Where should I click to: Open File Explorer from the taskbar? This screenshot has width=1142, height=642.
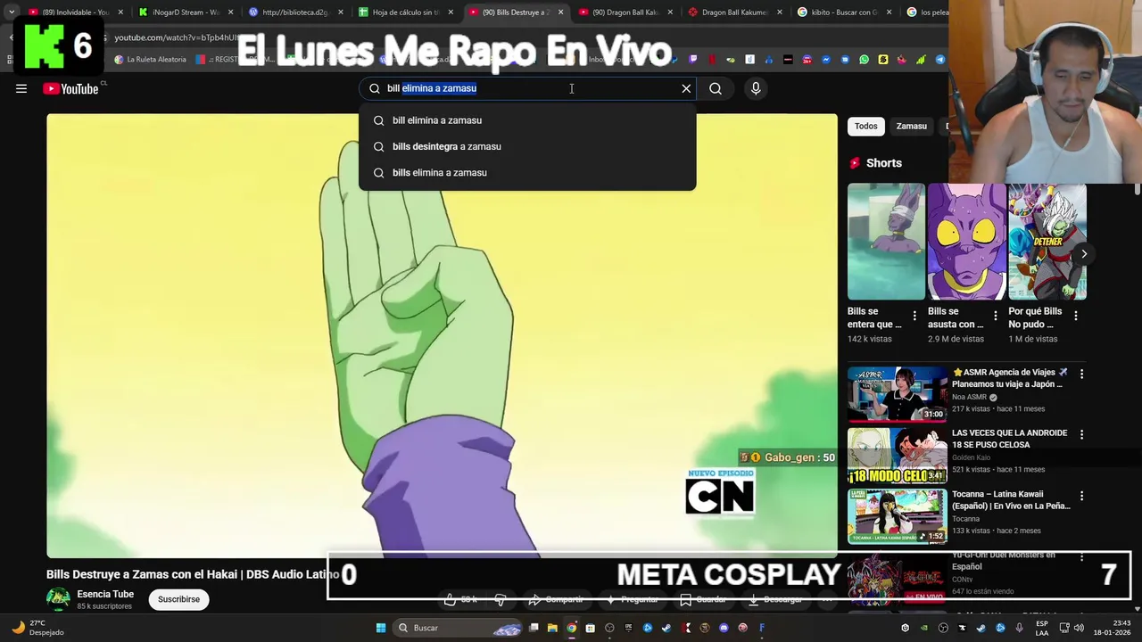click(552, 628)
